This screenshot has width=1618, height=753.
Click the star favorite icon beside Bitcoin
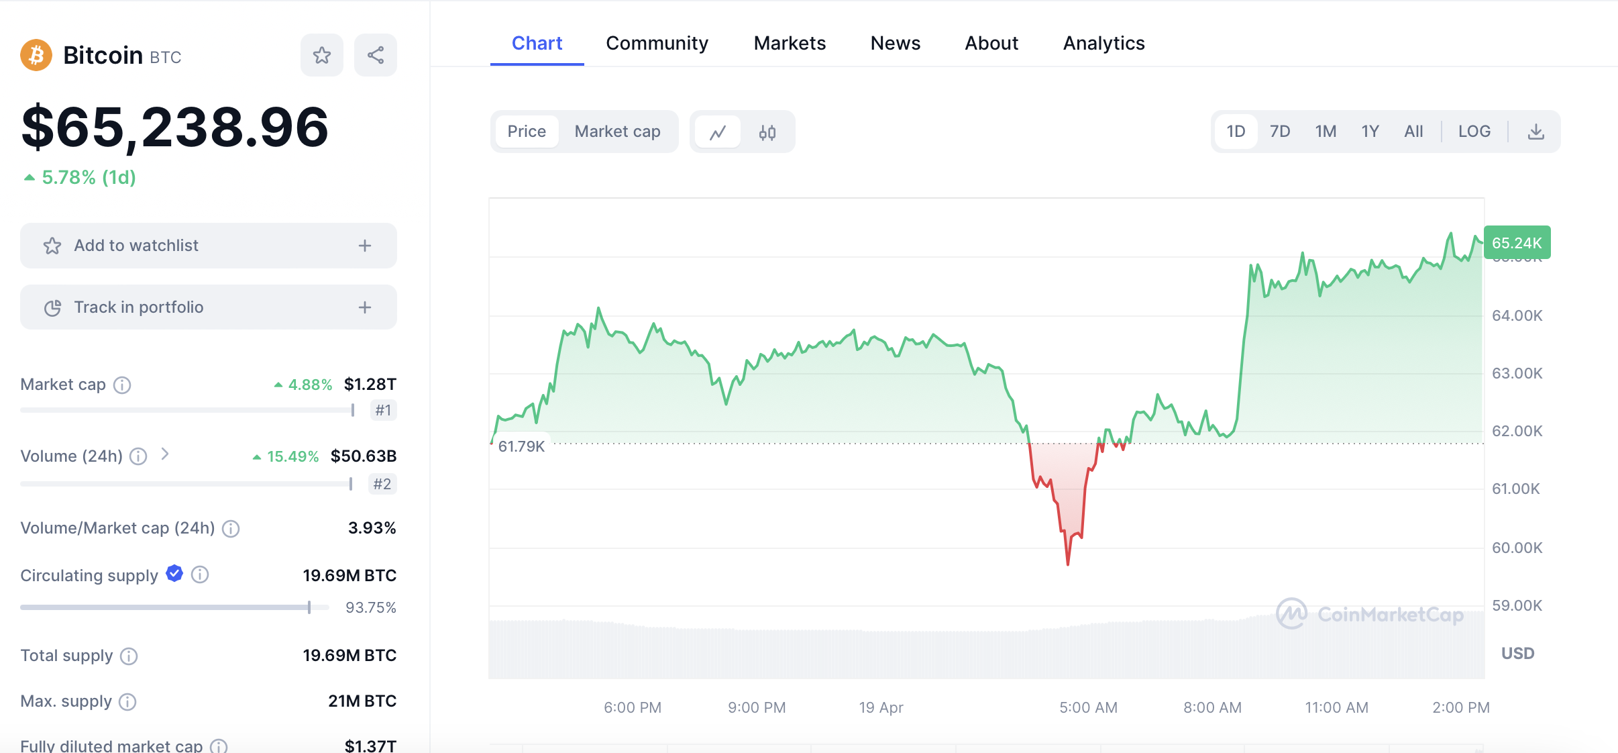pyautogui.click(x=322, y=55)
